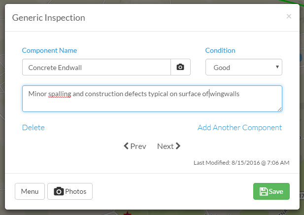Open the Menu button
This screenshot has height=215, width=304.
[30, 191]
